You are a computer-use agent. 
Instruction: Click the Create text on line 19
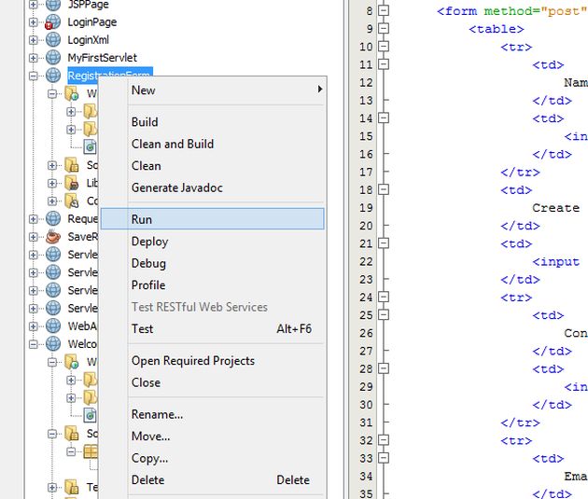coord(555,208)
